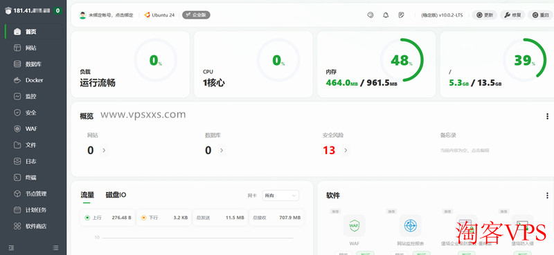Click the 重启 restart button
Image resolution: width=554 pixels, height=255 pixels.
541,15
